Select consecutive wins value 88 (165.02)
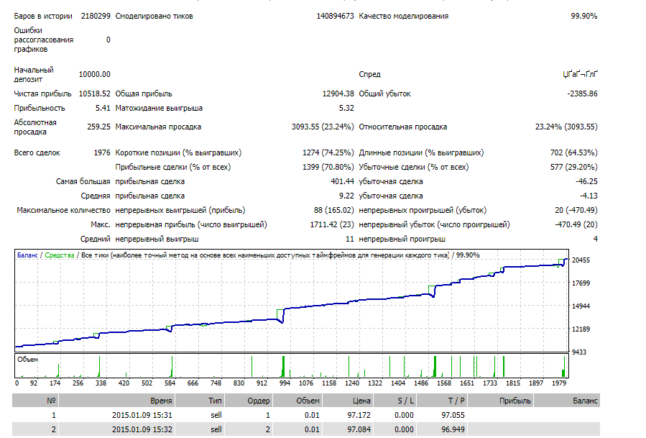 [x=333, y=210]
